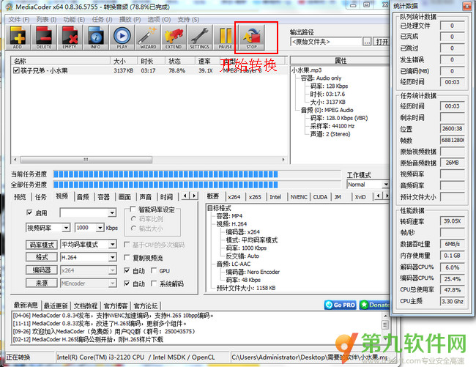Uncheck the 筷子兄弟 - 小水果 file checkbox
The height and width of the screenshot is (367, 476).
click(16, 70)
